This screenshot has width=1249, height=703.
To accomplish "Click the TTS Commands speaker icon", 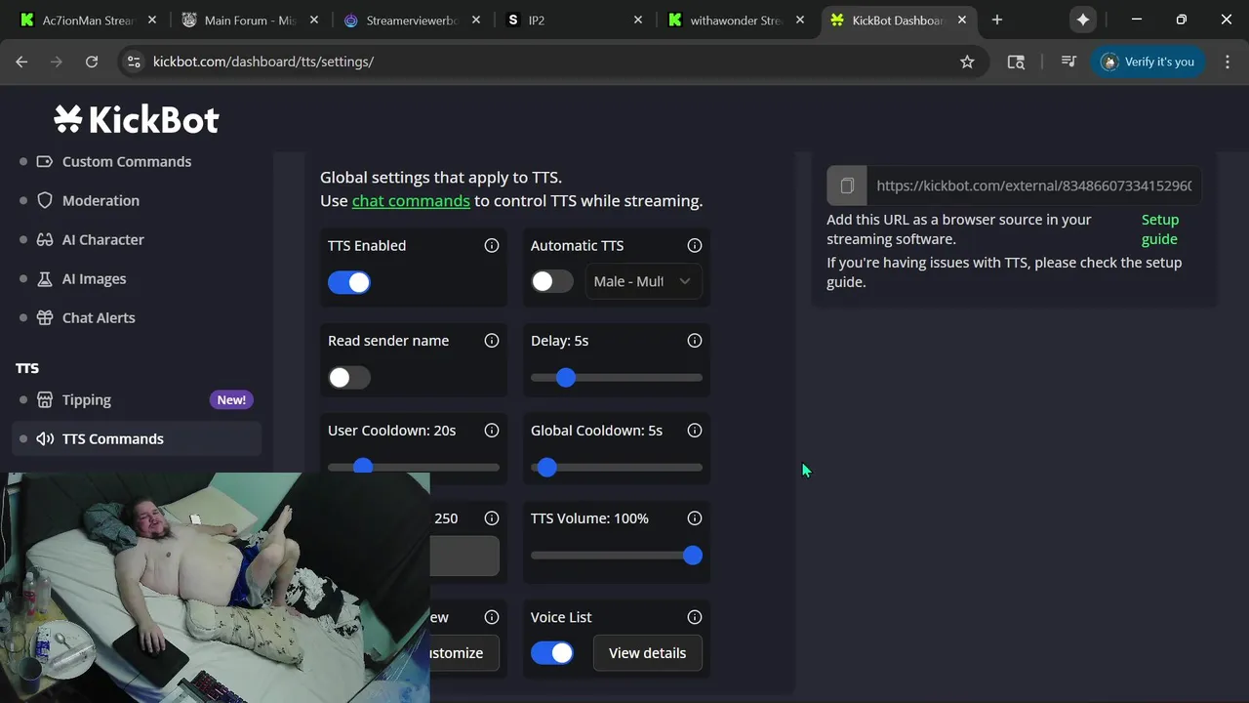I will tap(45, 438).
